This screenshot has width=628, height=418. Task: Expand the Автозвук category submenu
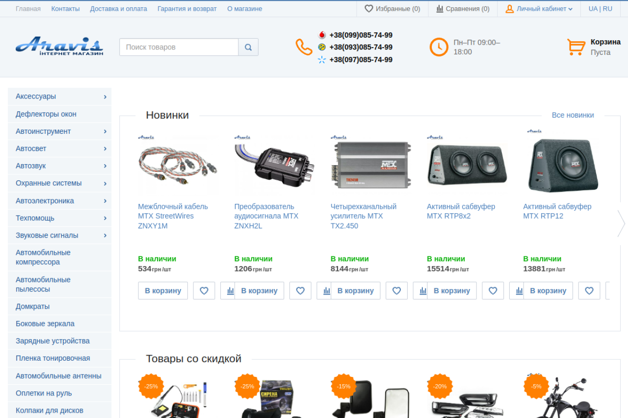tap(105, 166)
